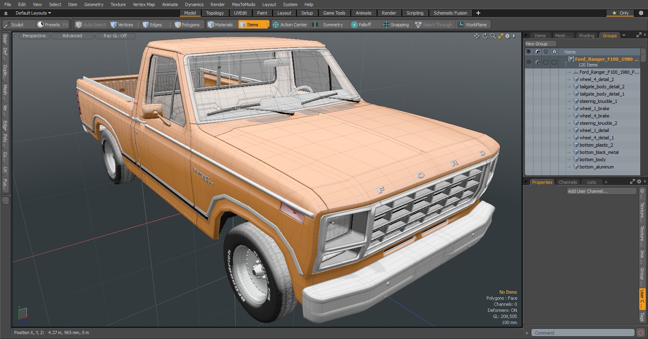Open the User C... vertical tab
This screenshot has width=648, height=339.
(x=642, y=299)
